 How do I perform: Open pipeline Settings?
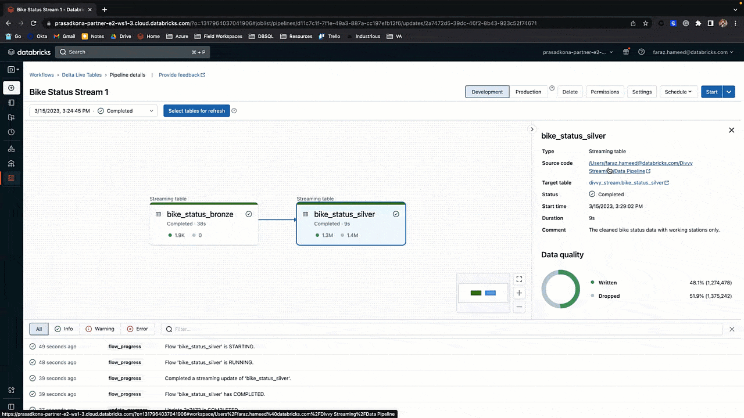[x=642, y=92]
